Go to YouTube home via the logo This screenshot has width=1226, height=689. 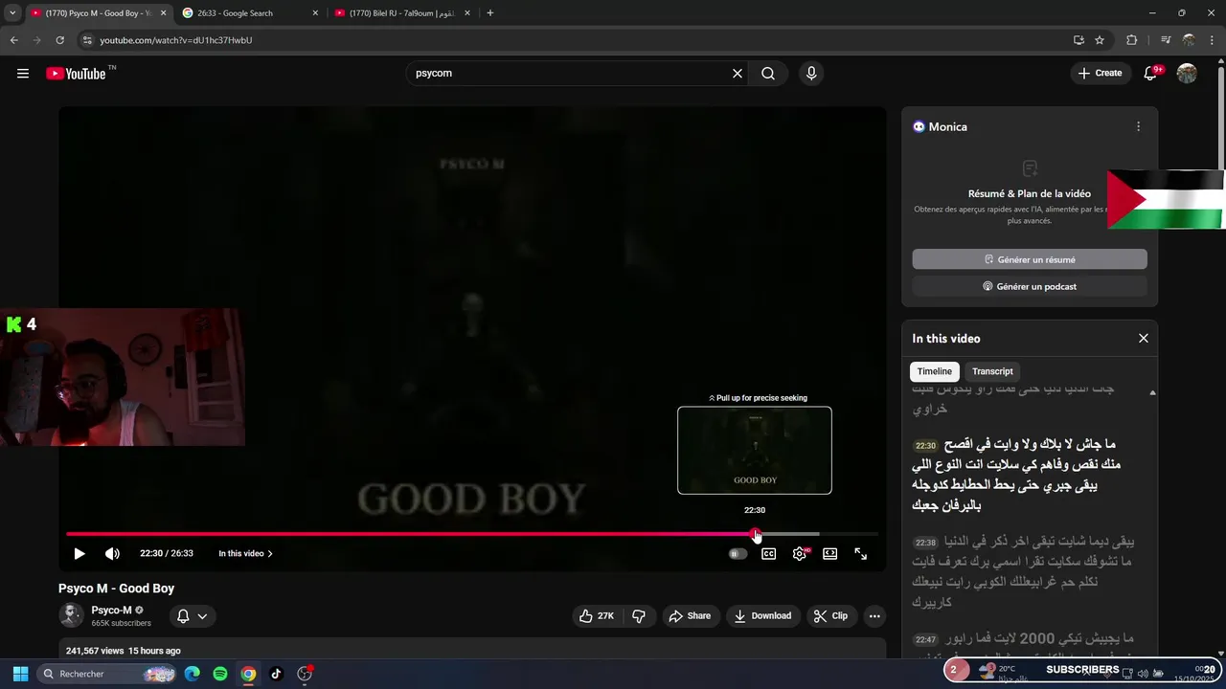[x=76, y=73]
